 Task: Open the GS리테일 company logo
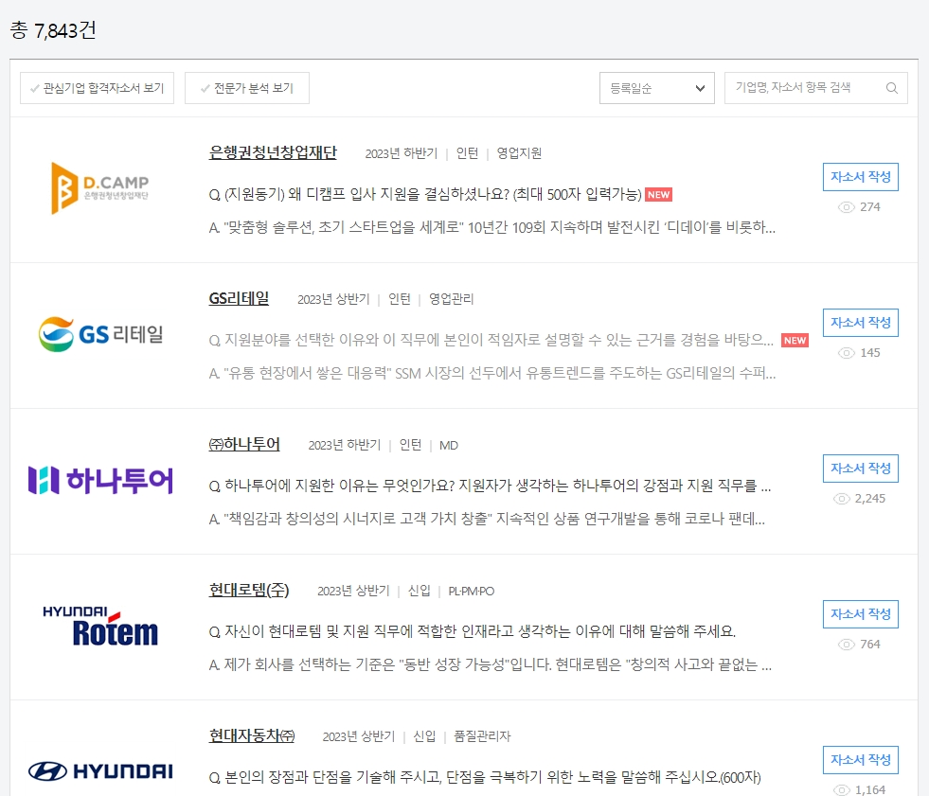[x=100, y=334]
